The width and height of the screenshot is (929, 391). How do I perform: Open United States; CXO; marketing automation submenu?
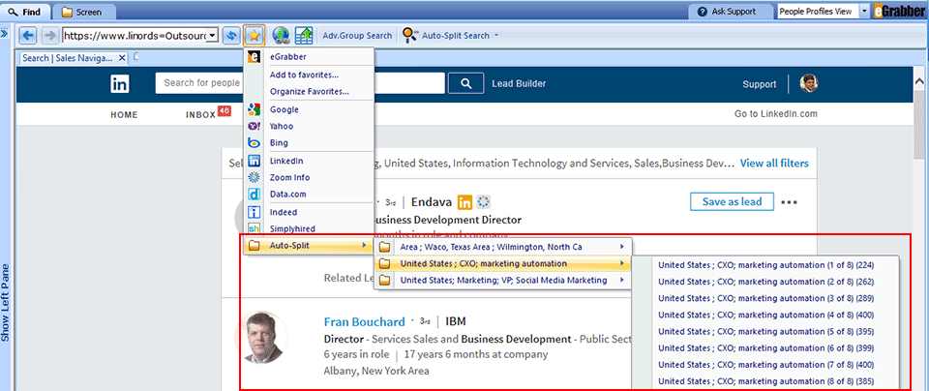(x=502, y=263)
